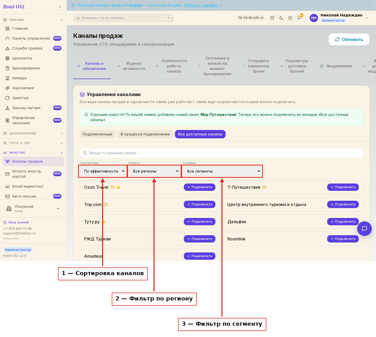376x337 pixels.
Task: Click the Введите название канала search field
Action: coord(221,153)
